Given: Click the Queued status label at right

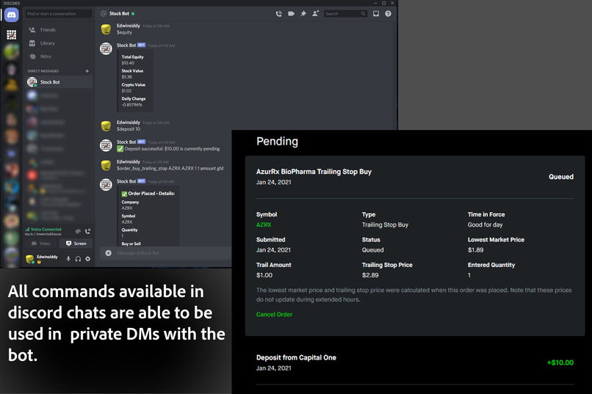Looking at the screenshot, I should pos(561,177).
